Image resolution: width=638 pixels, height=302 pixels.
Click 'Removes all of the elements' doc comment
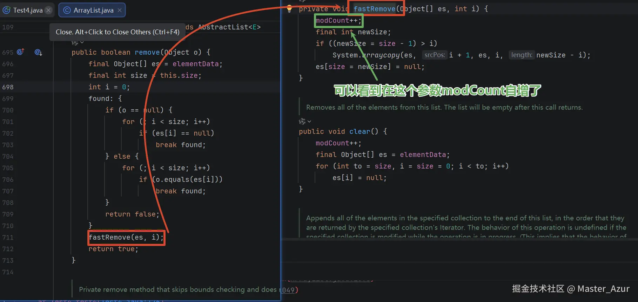tap(444, 107)
